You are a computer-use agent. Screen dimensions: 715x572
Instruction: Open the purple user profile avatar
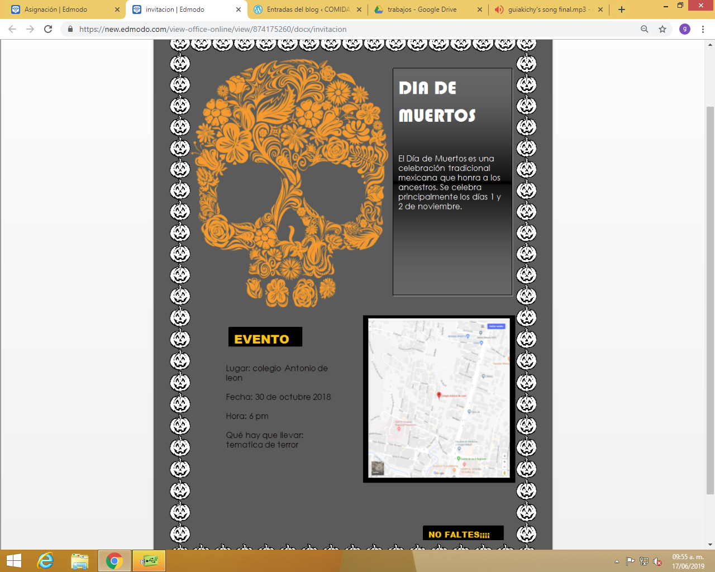(684, 29)
